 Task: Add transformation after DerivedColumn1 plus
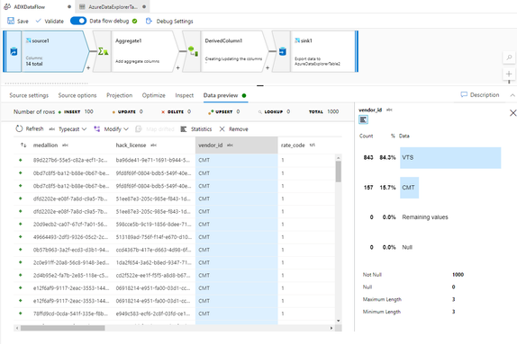coord(268,67)
